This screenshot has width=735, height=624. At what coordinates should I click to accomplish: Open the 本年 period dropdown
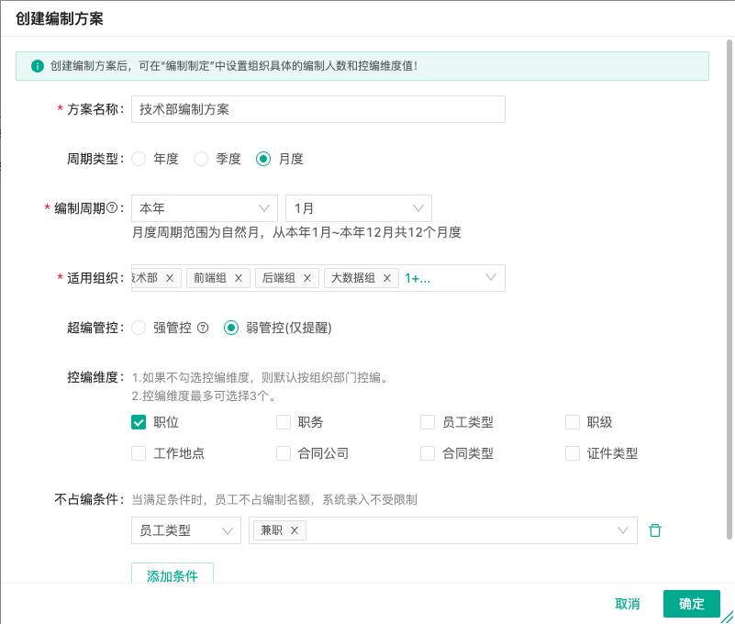click(x=204, y=207)
